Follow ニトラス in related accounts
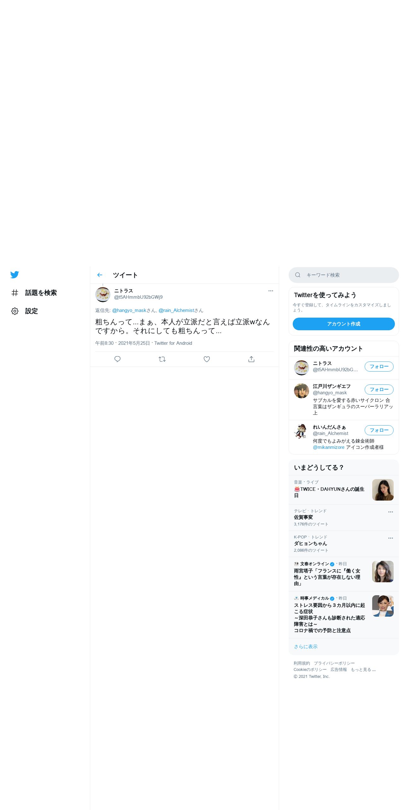The height and width of the screenshot is (810, 405). [x=379, y=367]
